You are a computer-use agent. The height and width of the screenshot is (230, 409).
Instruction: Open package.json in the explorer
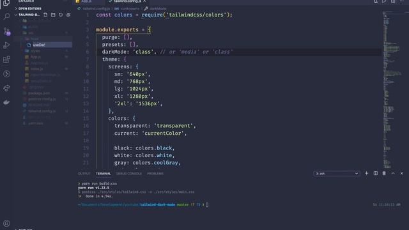point(39,93)
